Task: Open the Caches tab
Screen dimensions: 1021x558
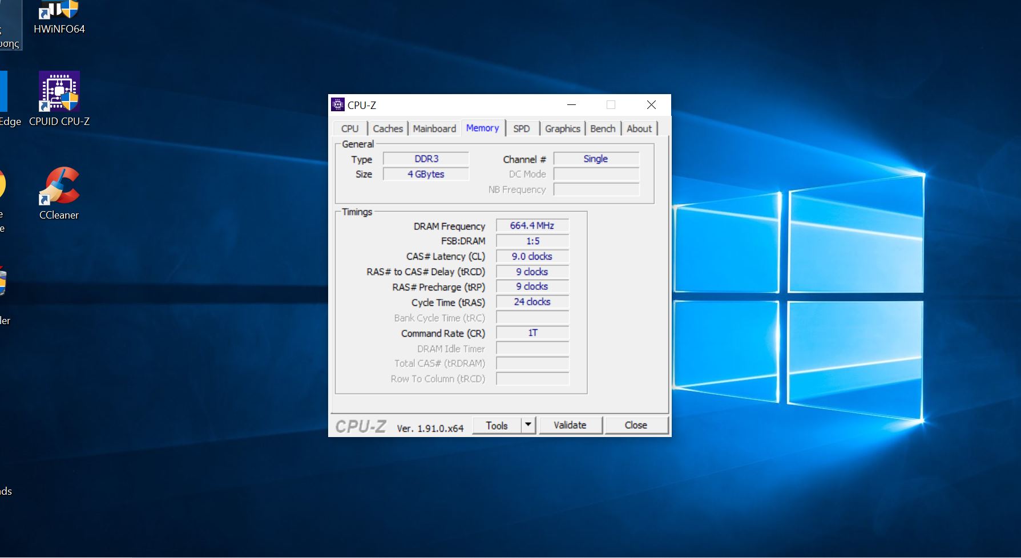Action: (x=388, y=128)
